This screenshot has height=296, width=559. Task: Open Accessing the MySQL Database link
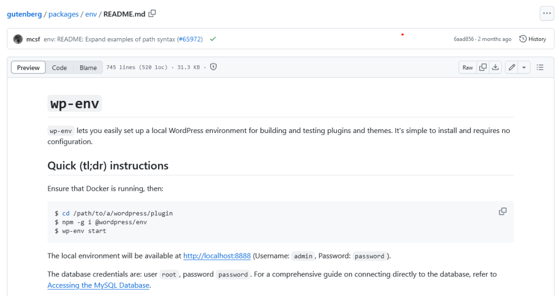98,285
